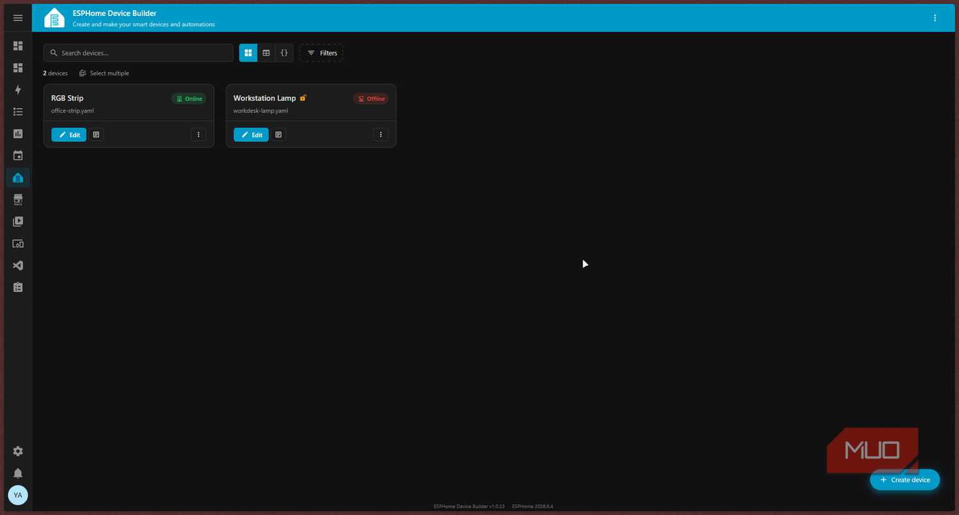Screen dimensions: 959x515
Task: Open RGB Strip card's three-dot menu
Action: coord(198,135)
